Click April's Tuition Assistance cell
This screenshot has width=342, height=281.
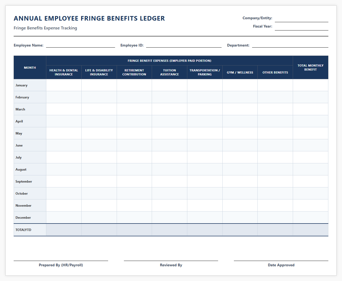click(x=169, y=121)
